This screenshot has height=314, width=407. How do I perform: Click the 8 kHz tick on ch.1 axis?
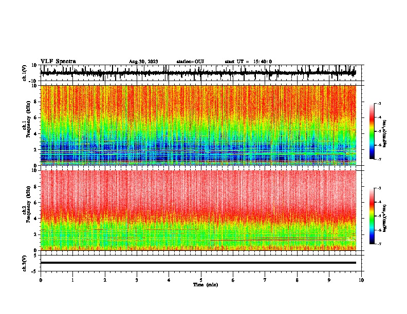36,102
